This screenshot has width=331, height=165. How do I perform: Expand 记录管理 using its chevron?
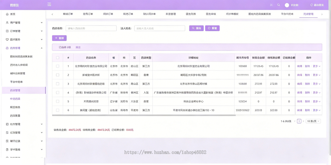(x=42, y=133)
